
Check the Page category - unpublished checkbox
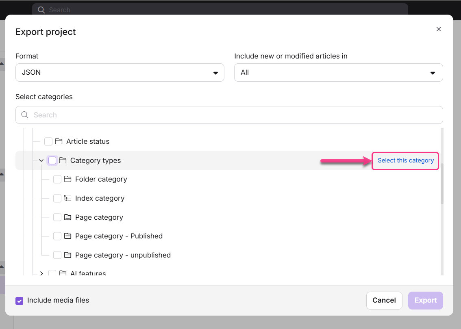57,255
